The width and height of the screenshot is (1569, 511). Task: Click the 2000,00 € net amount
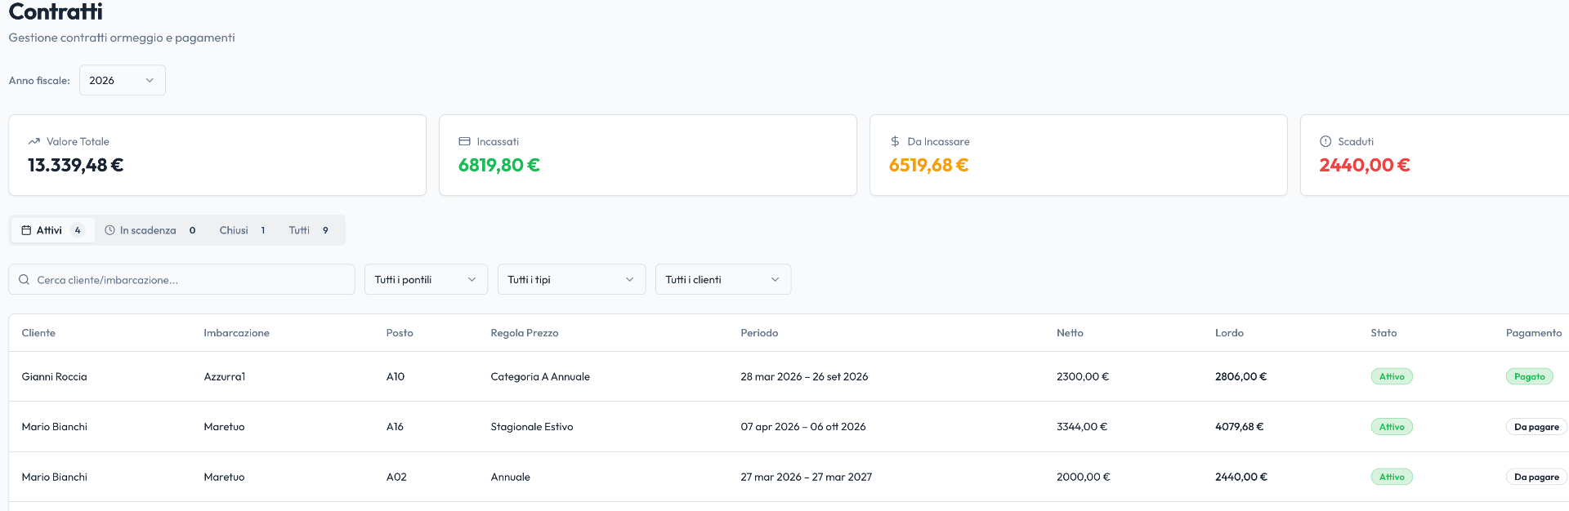[1083, 477]
